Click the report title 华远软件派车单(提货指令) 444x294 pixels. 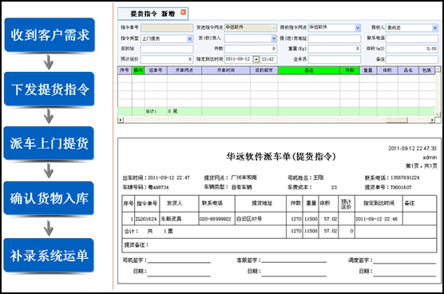[280, 157]
